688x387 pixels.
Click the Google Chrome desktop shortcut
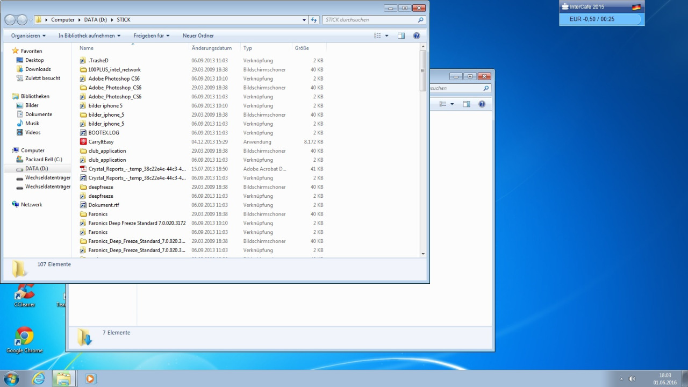[24, 340]
